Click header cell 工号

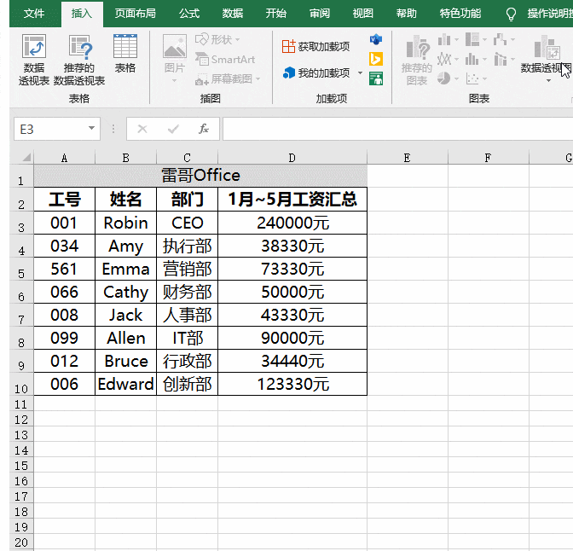click(x=64, y=200)
